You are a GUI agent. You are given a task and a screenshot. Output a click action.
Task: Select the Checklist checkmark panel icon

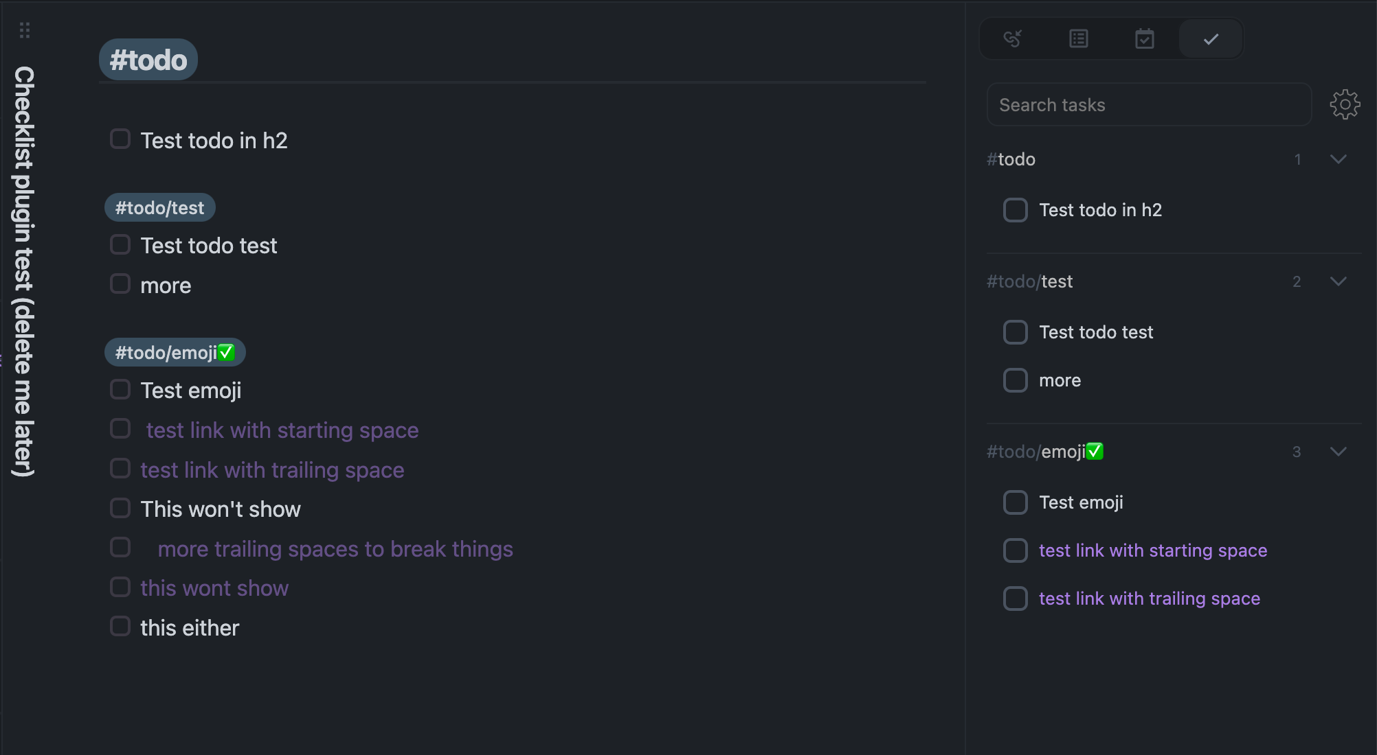pos(1210,38)
